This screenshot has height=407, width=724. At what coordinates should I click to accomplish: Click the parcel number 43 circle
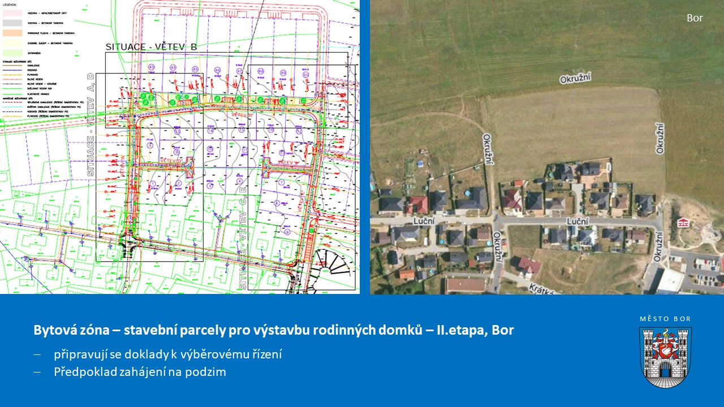151,67
